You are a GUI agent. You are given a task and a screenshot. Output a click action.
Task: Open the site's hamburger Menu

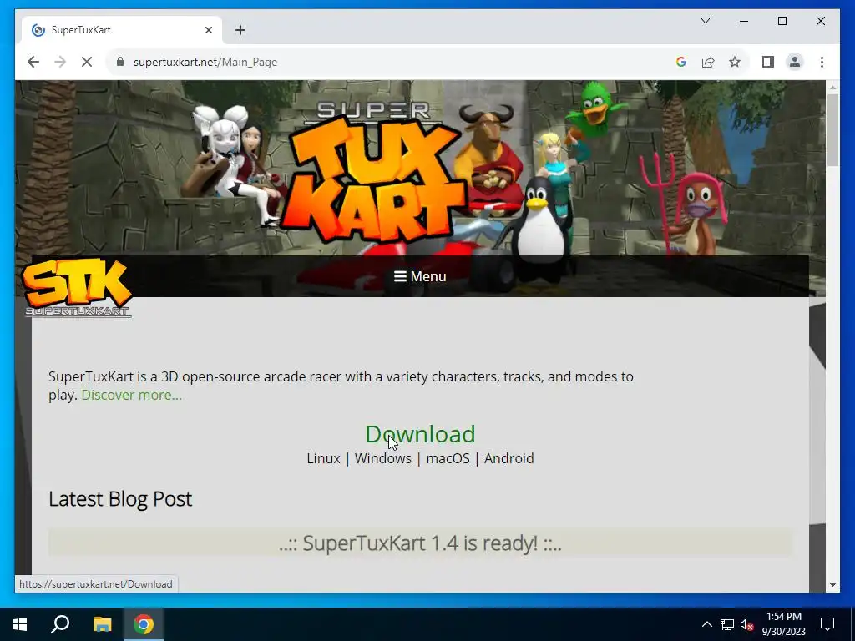[x=420, y=276]
